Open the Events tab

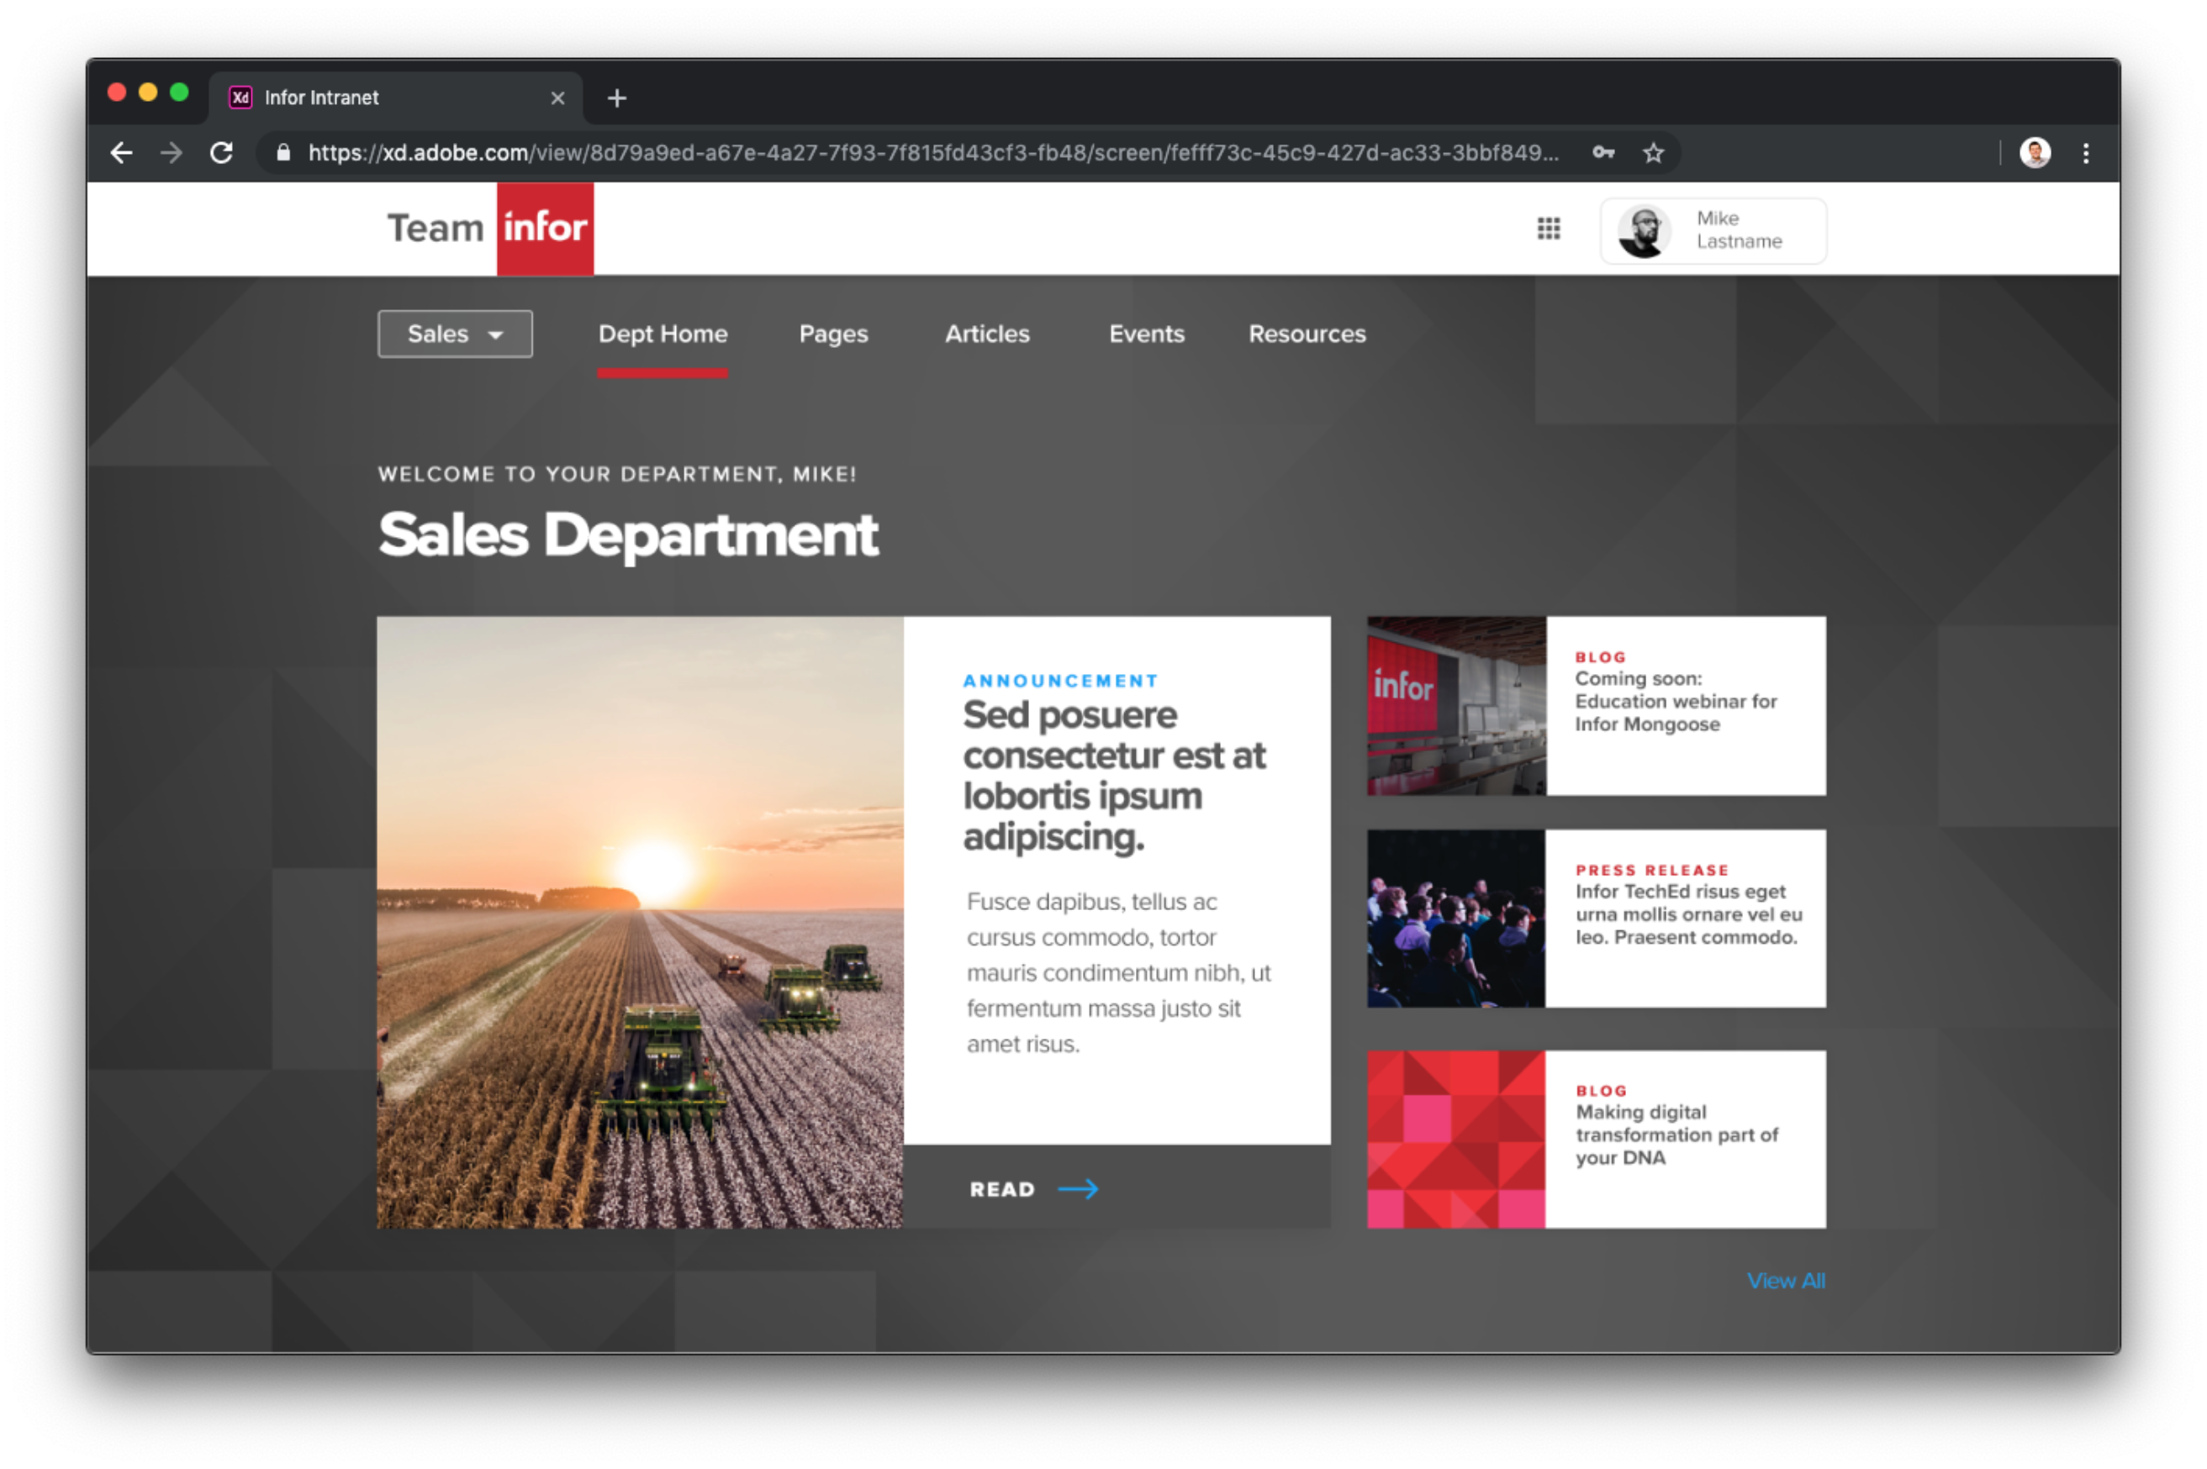point(1146,334)
